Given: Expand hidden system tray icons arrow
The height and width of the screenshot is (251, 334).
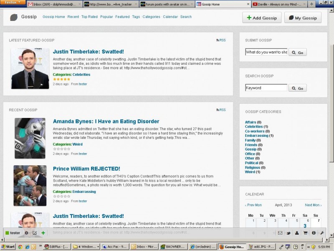Looking at the screenshot, I should pos(308,247).
